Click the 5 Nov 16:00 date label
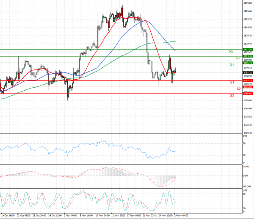The height and width of the screenshot is (219, 254). click(86, 216)
